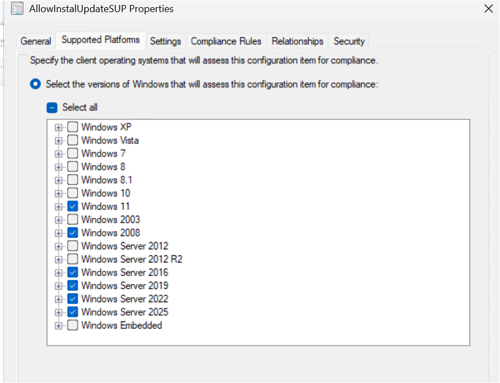
Task: Expand the Windows 11 tree node
Action: point(58,206)
